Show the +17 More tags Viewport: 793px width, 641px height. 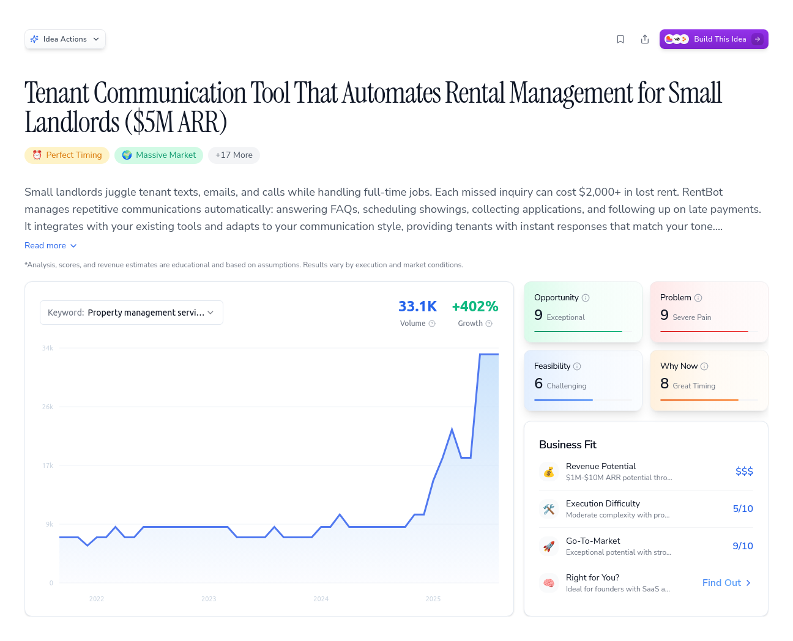234,155
